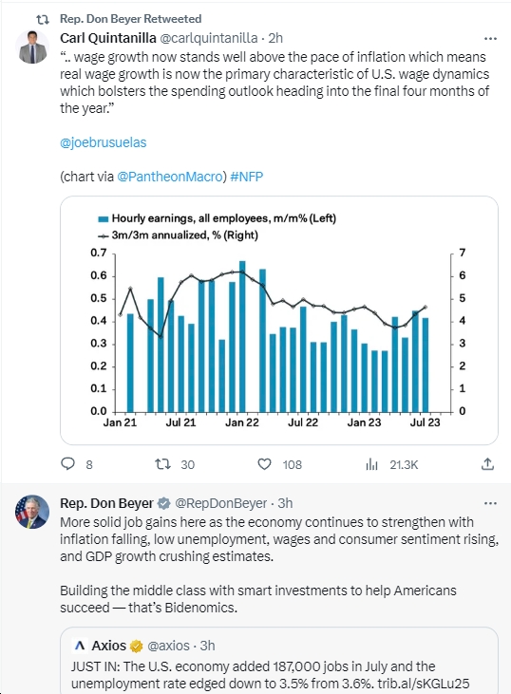This screenshot has width=511, height=694.
Task: Click the share icon on Quintanilla's tweet
Action: pos(487,464)
